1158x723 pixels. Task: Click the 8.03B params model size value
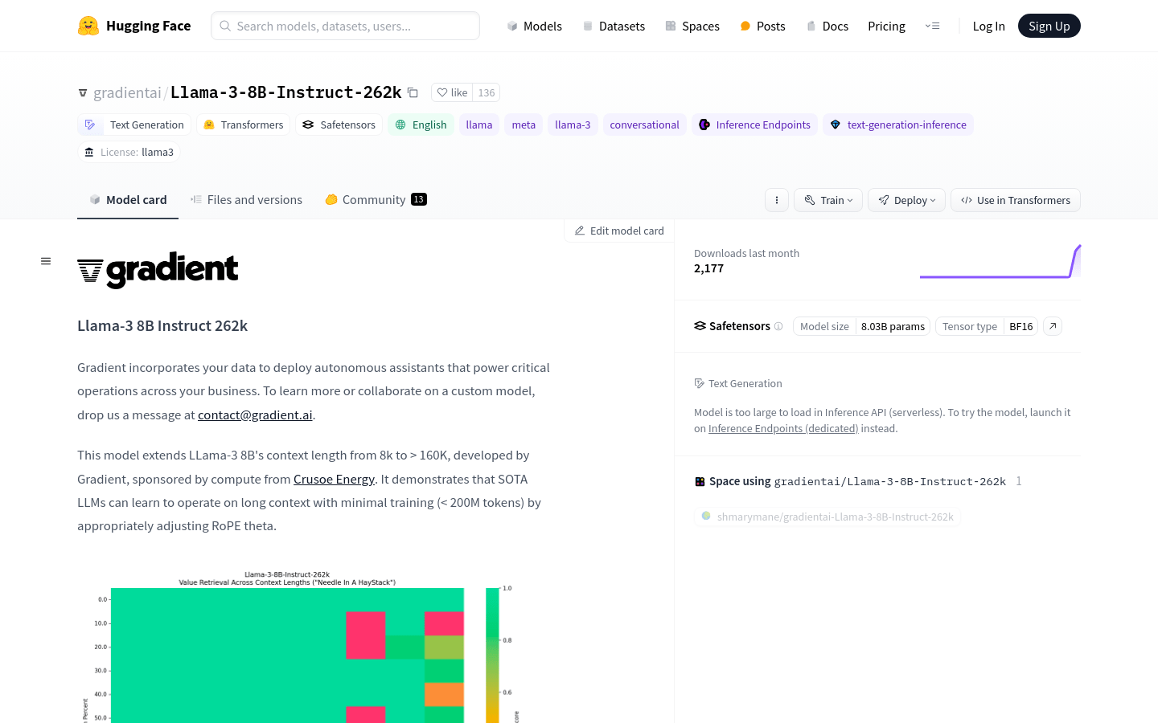[x=893, y=326]
